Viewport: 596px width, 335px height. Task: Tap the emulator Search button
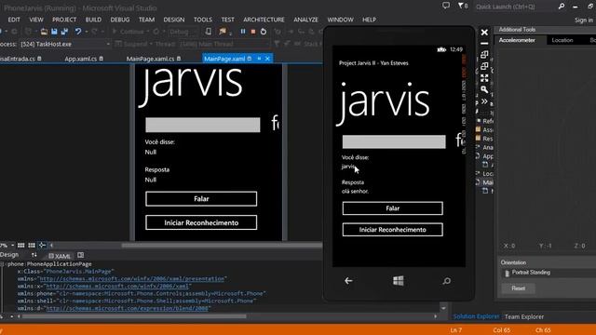pos(447,281)
